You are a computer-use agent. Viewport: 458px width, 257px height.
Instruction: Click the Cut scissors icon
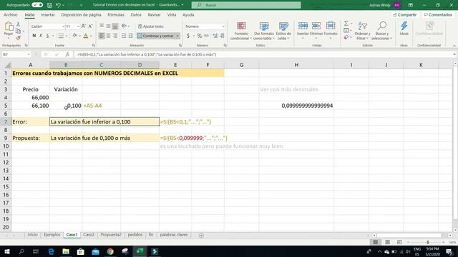tap(18, 24)
